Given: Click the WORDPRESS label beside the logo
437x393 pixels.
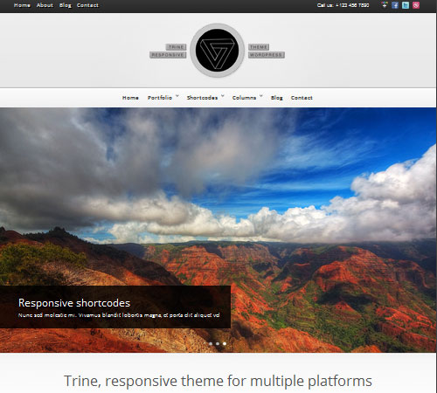Looking at the screenshot, I should 267,55.
